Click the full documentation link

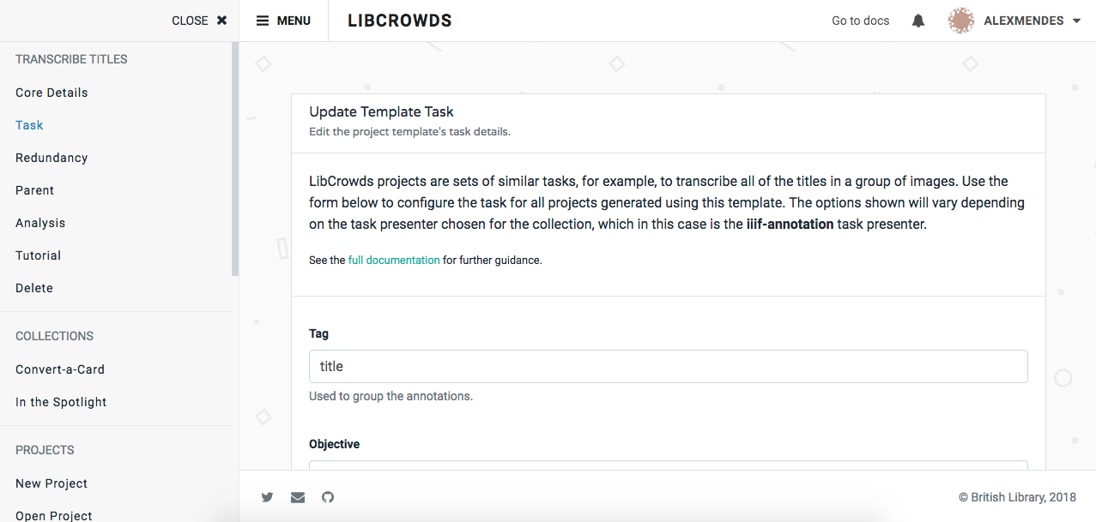coord(393,260)
